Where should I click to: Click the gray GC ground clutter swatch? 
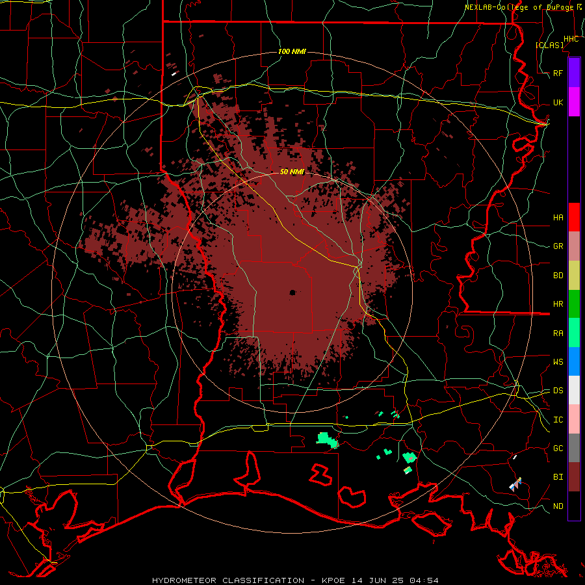pos(574,448)
